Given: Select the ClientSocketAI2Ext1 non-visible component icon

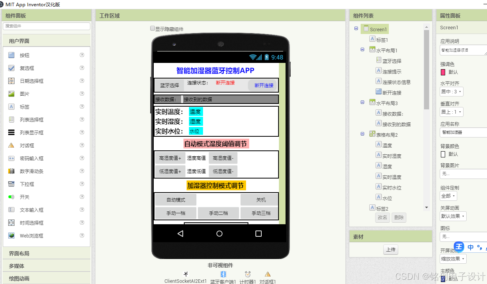Looking at the screenshot, I should pyautogui.click(x=186, y=274).
